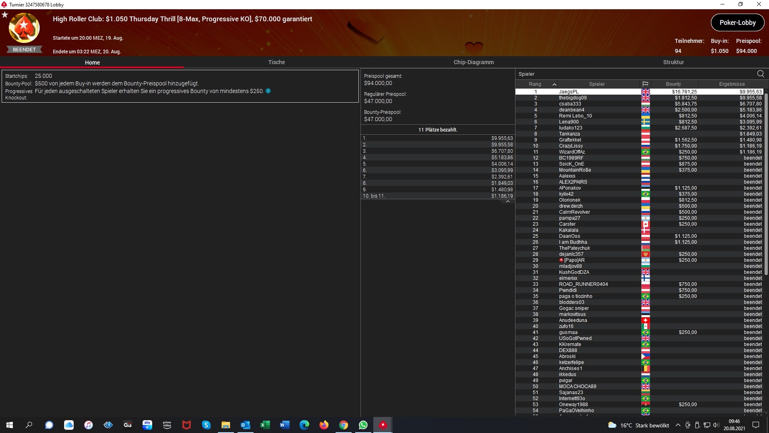This screenshot has width=769, height=433.
Task: Sort by Bounty column header
Action: tap(673, 84)
